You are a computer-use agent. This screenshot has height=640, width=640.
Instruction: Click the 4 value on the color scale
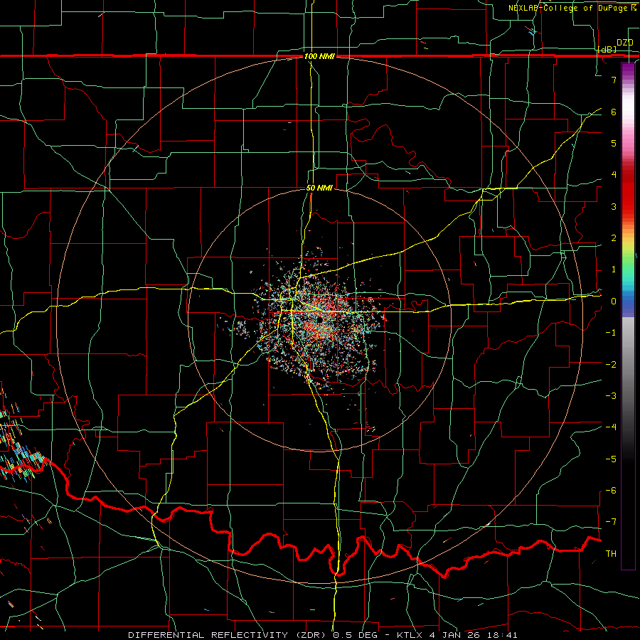click(614, 175)
